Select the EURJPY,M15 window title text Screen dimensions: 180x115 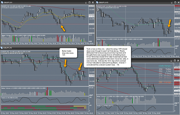click(104, 3)
